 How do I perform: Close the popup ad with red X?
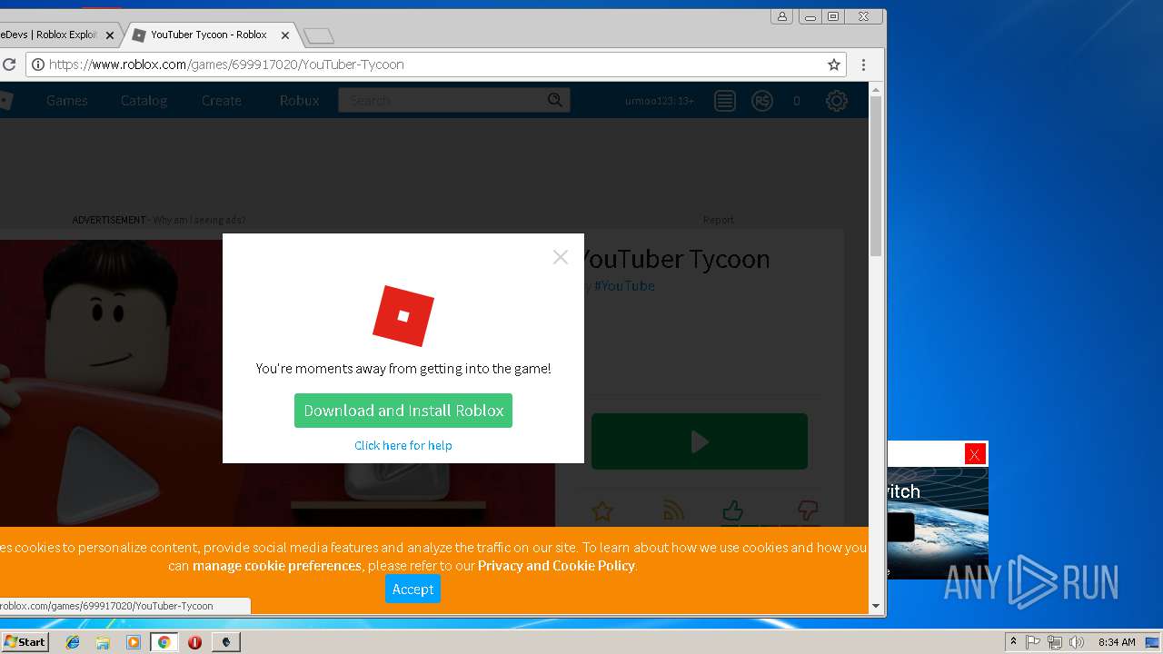pos(975,454)
